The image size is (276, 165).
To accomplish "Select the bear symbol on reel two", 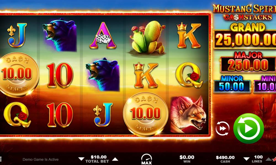I will [60, 35].
